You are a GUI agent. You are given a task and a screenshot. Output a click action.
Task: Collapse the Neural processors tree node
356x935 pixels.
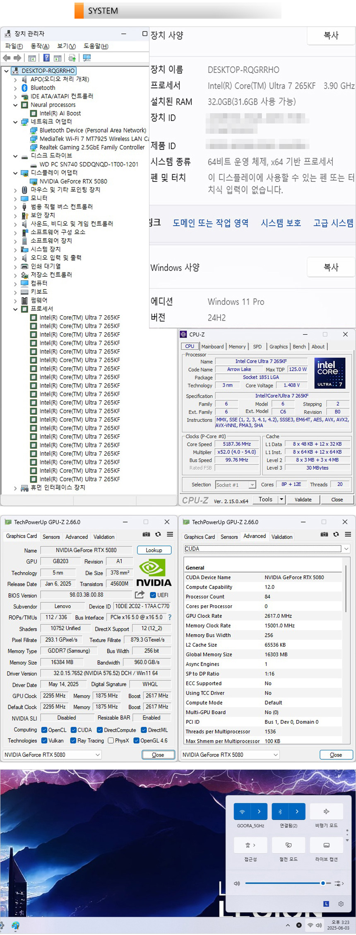15,105
